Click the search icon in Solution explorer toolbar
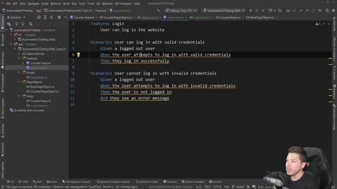 click(x=31, y=24)
